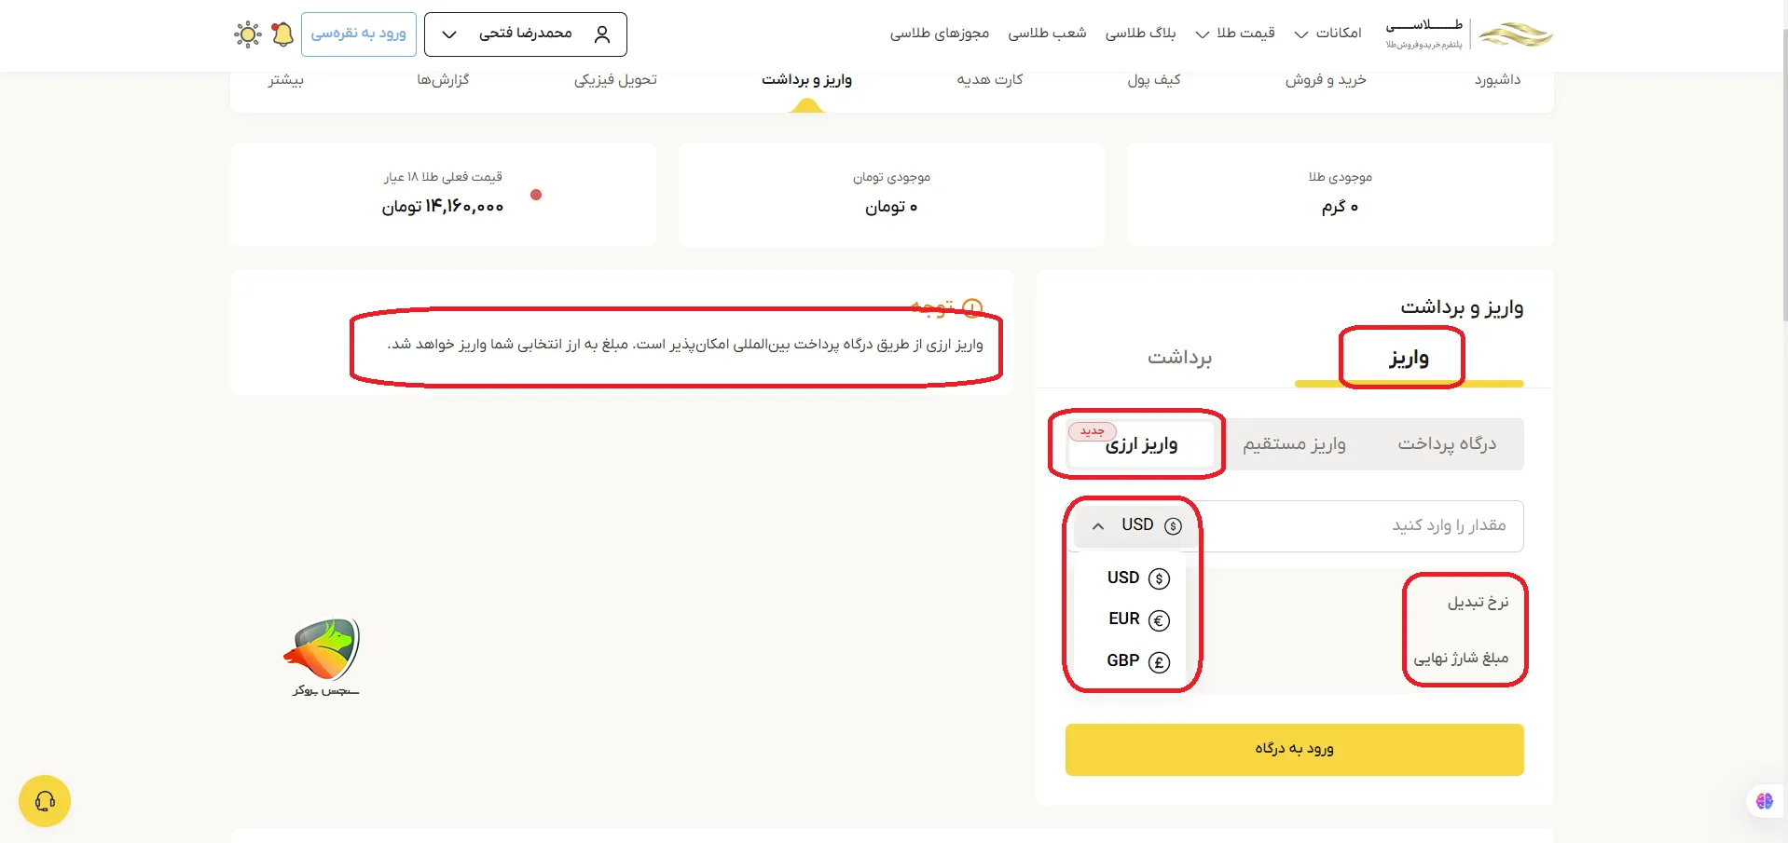Click the user profile person icon
1788x843 pixels.
click(x=602, y=34)
